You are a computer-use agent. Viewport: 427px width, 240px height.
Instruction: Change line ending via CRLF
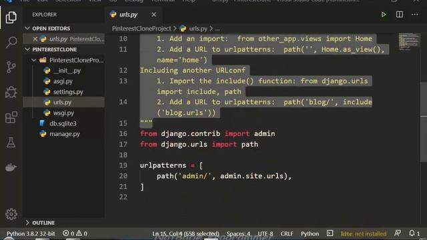pos(287,233)
